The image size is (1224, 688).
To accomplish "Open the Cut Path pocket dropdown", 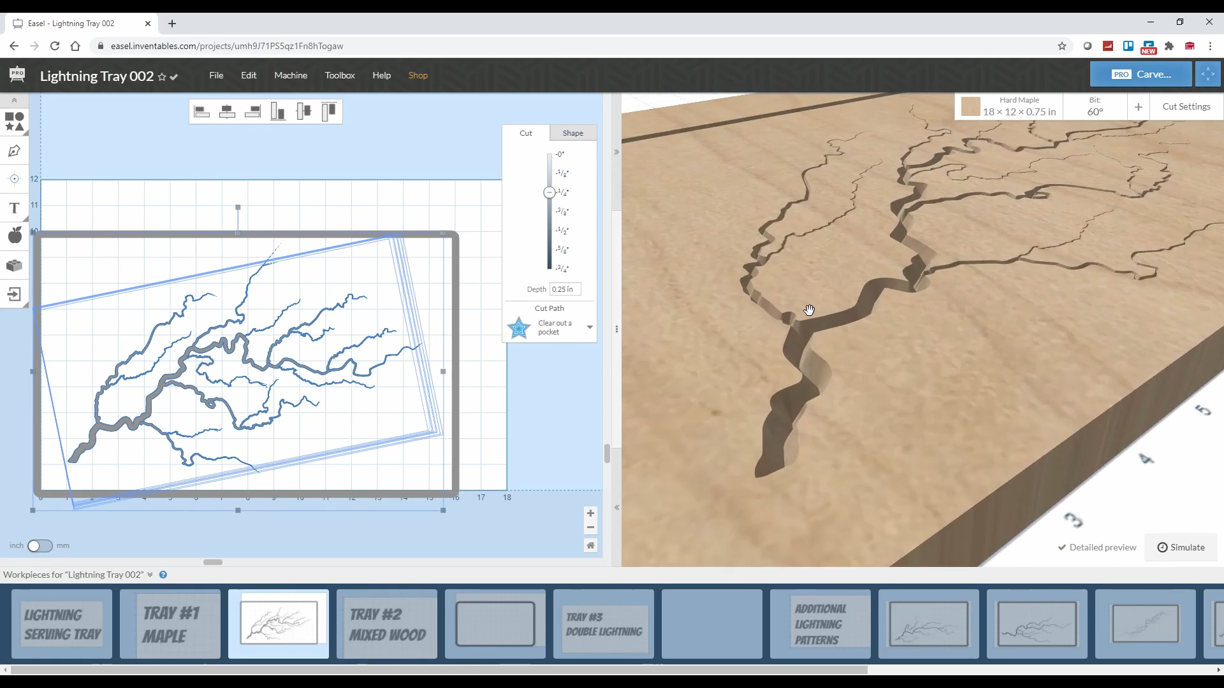I will [x=590, y=327].
